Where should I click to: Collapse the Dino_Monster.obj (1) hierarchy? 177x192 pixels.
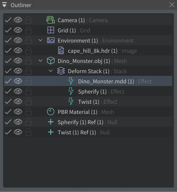coord(40,61)
